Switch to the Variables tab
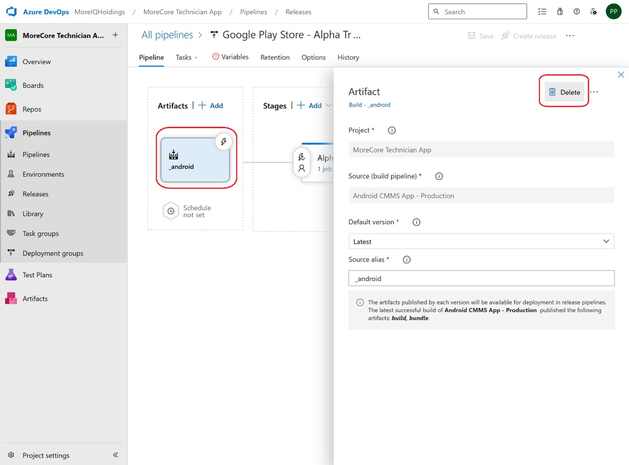Image resolution: width=629 pixels, height=465 pixels. pyautogui.click(x=231, y=57)
